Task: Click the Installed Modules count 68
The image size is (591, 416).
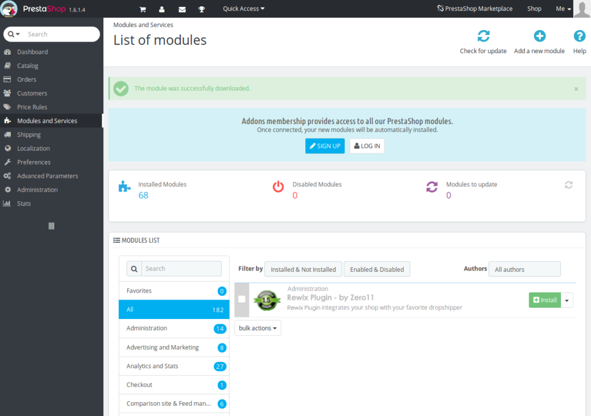Action: [143, 195]
